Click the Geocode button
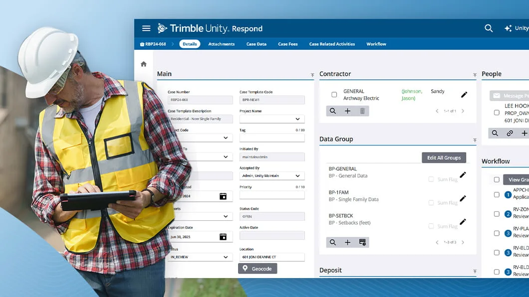Image resolution: width=529 pixels, height=297 pixels. (258, 269)
